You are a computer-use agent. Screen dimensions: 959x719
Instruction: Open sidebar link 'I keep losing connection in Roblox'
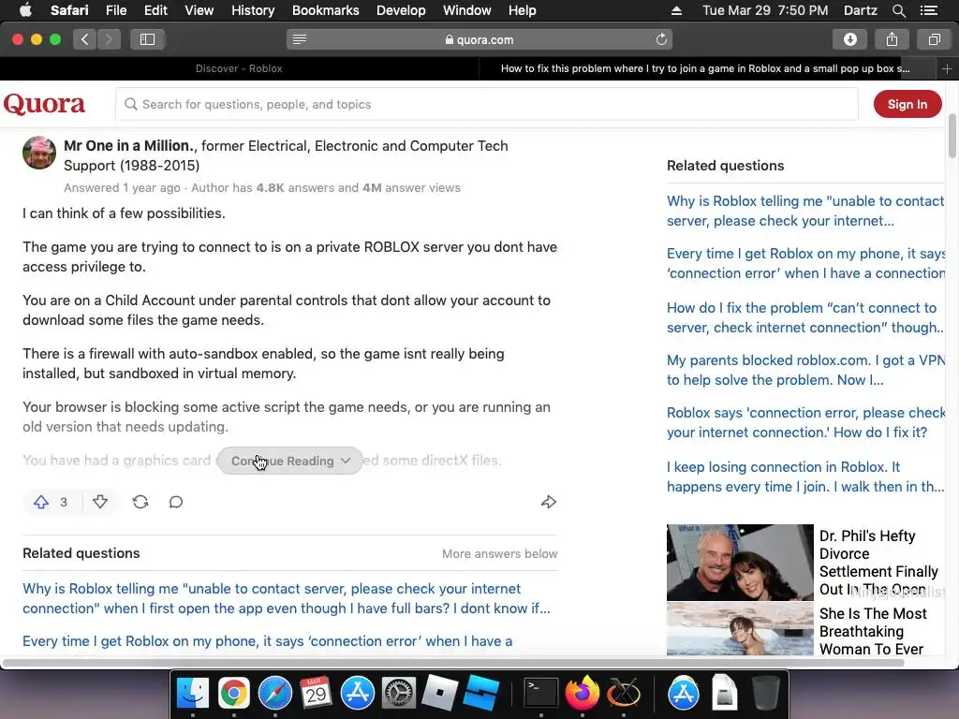[804, 477]
